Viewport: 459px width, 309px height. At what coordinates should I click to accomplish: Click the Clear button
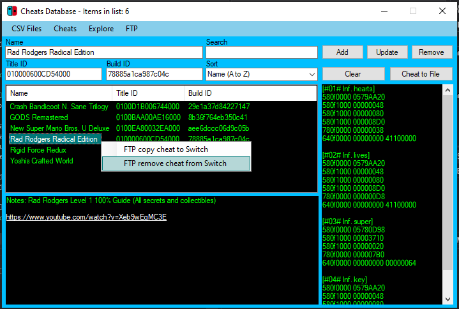pos(353,74)
